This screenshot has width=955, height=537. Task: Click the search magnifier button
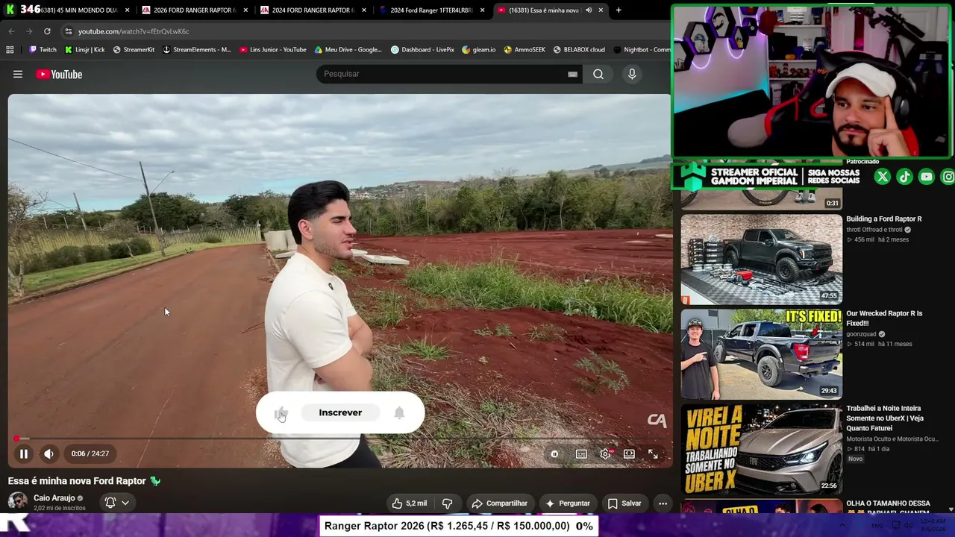click(x=598, y=74)
